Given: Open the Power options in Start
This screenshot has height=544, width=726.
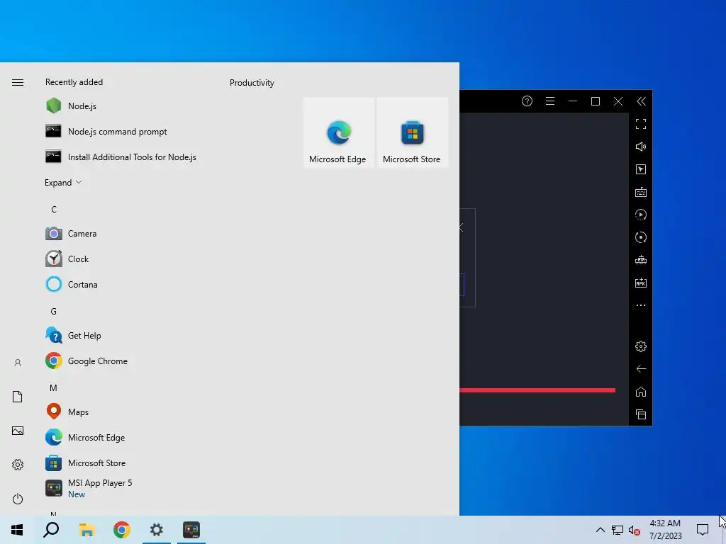Looking at the screenshot, I should pyautogui.click(x=18, y=499).
